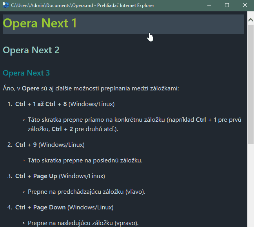The width and height of the screenshot is (254, 227).
Task: Click the vertical scrollbar thumb
Action: pyautogui.click(x=250, y=78)
